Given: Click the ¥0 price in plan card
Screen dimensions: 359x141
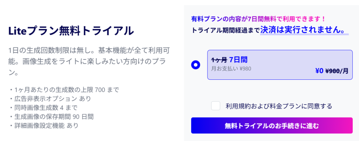Looking at the screenshot, I should point(319,71).
